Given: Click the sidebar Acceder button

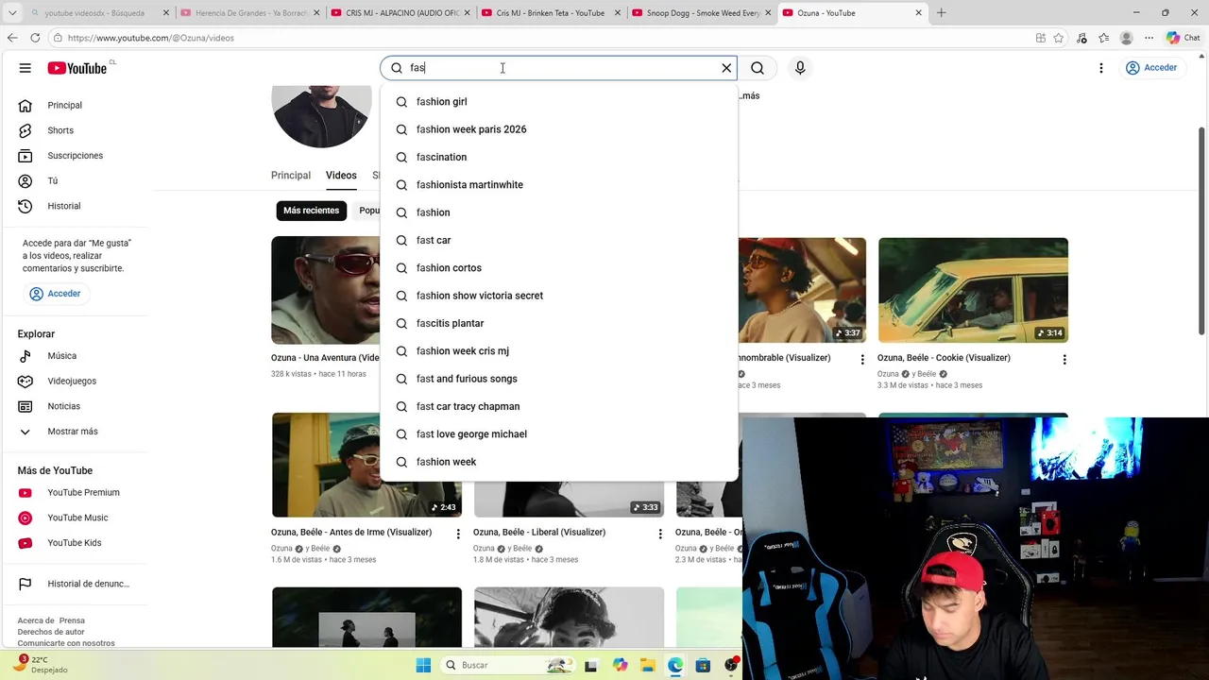Looking at the screenshot, I should point(56,294).
